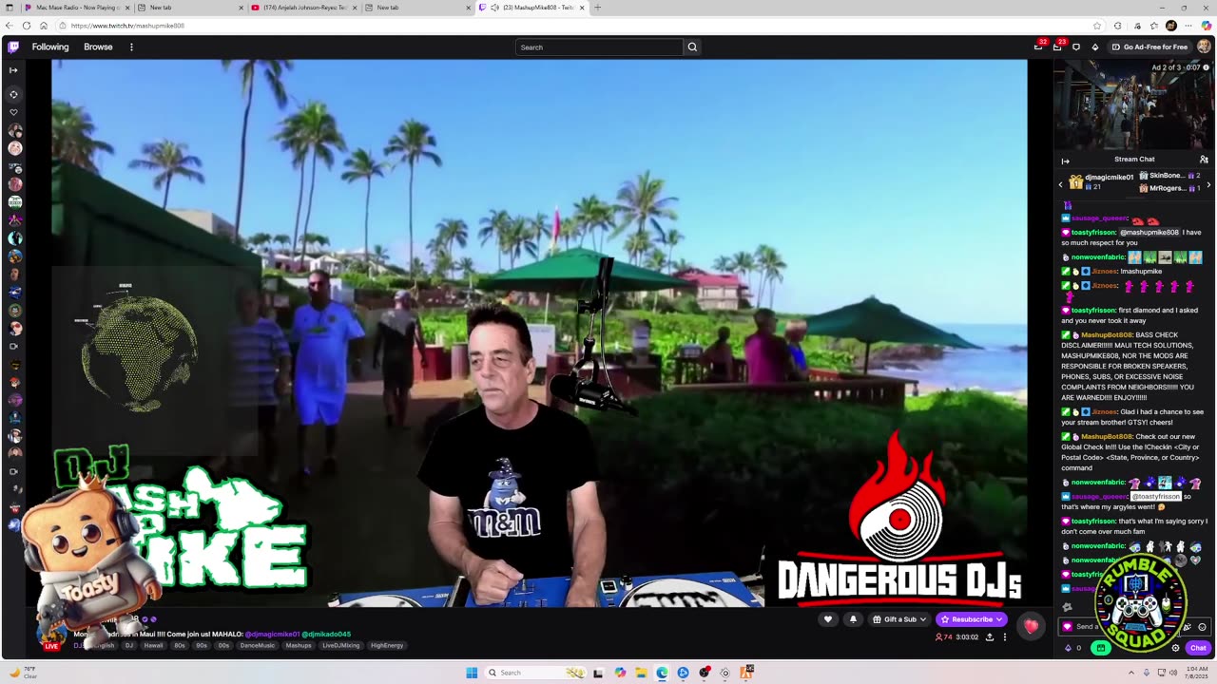The image size is (1217, 684).
Task: Select the 90s tag
Action: 202,646
